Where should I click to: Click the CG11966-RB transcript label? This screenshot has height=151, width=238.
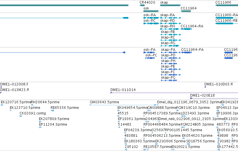[x=226, y=21]
